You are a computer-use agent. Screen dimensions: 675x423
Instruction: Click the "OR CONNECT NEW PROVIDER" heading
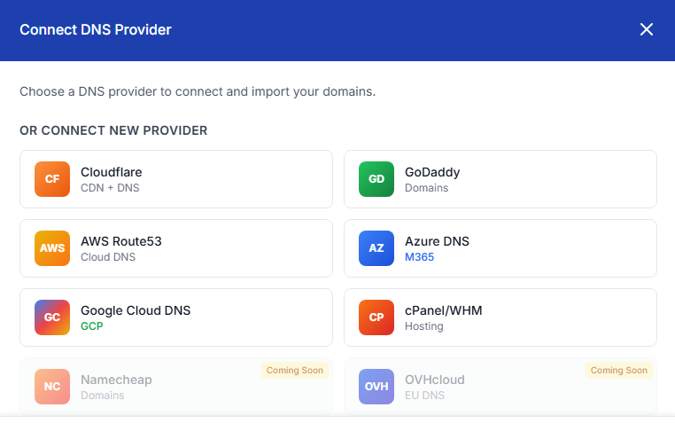pos(113,130)
